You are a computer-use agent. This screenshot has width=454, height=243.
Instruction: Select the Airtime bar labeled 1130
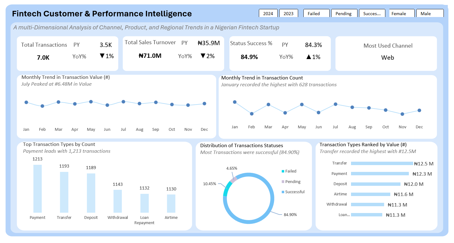pyautogui.click(x=171, y=203)
